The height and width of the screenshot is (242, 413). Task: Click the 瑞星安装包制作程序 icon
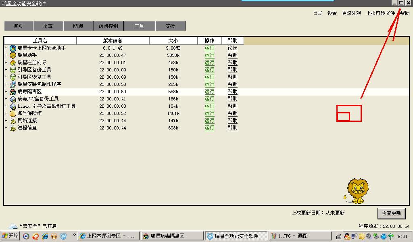(x=13, y=84)
